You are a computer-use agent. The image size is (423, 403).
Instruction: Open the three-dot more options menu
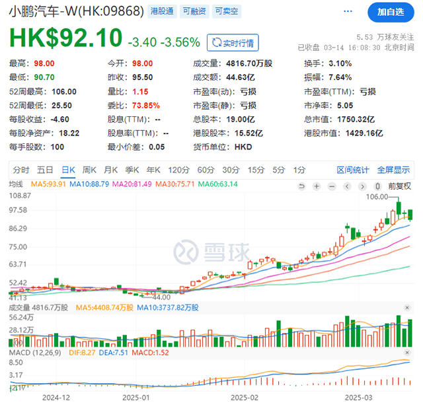[x=348, y=11]
